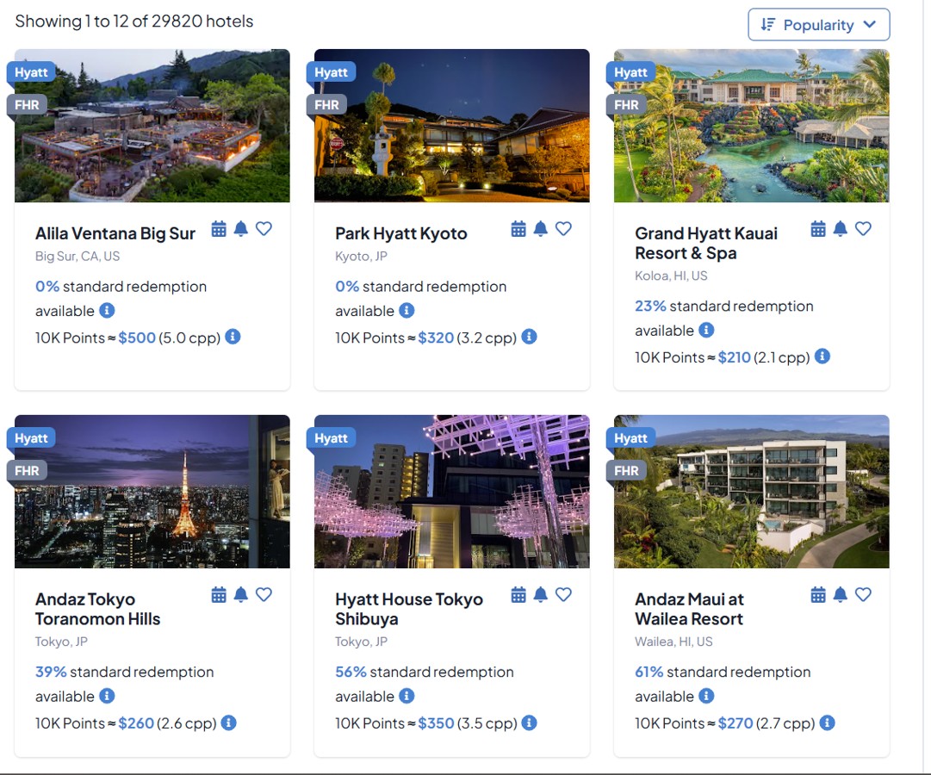Click info icon next to Park Hyatt Kyoto availability

pos(407,311)
